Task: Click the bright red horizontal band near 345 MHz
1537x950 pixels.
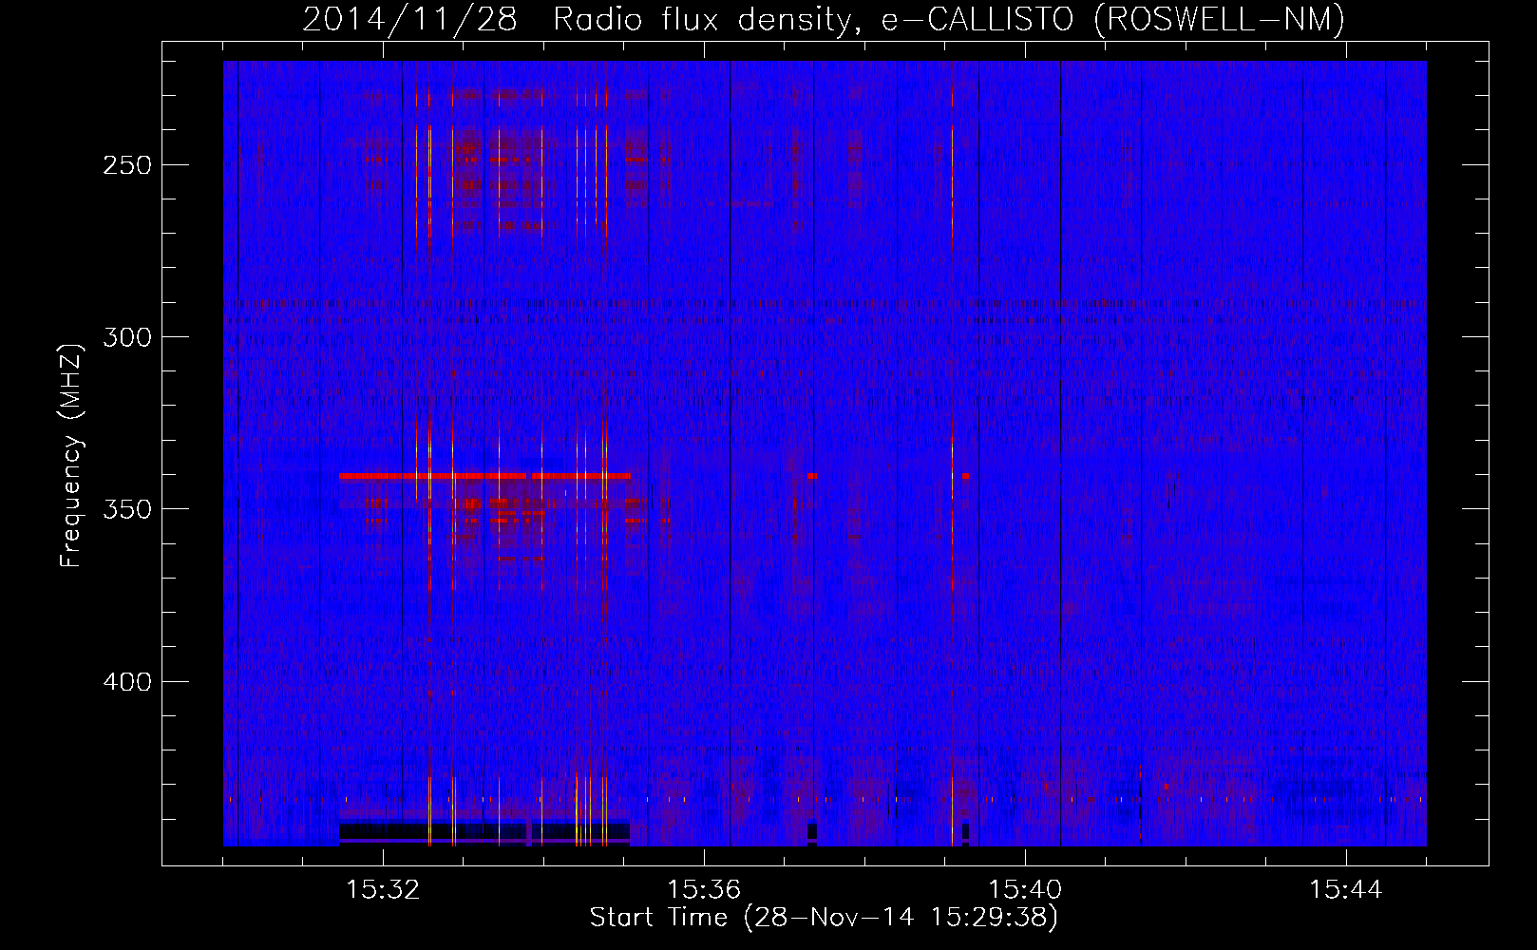Action: (484, 475)
